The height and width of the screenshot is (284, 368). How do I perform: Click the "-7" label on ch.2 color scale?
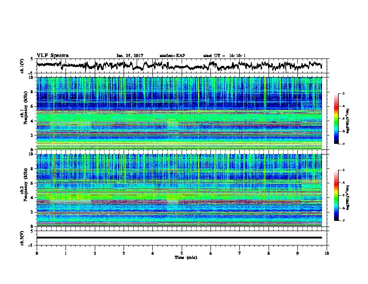[343, 220]
